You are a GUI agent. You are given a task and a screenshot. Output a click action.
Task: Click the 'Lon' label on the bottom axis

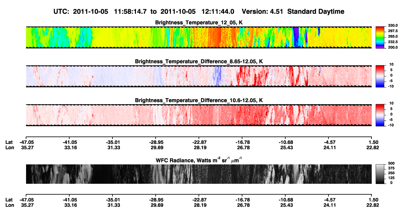click(x=10, y=205)
